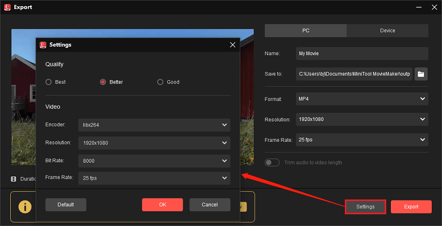Screen dimensions: 442x226
Task: Expand the Export window Resolution dropdown
Action: (362, 119)
